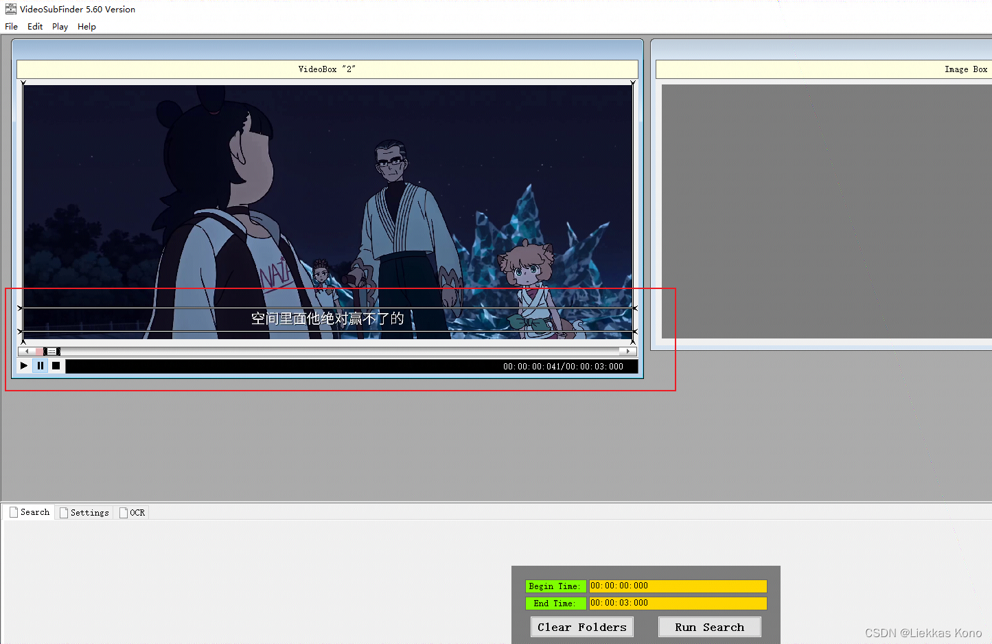The image size is (992, 644).
Task: Click the Clear Folders button
Action: 582,627
